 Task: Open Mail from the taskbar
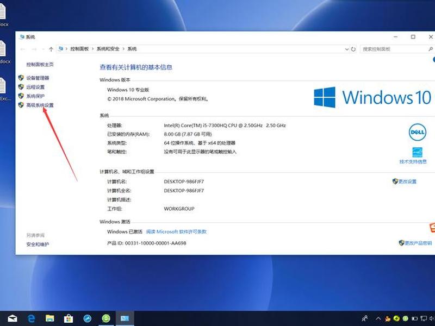(13, 318)
